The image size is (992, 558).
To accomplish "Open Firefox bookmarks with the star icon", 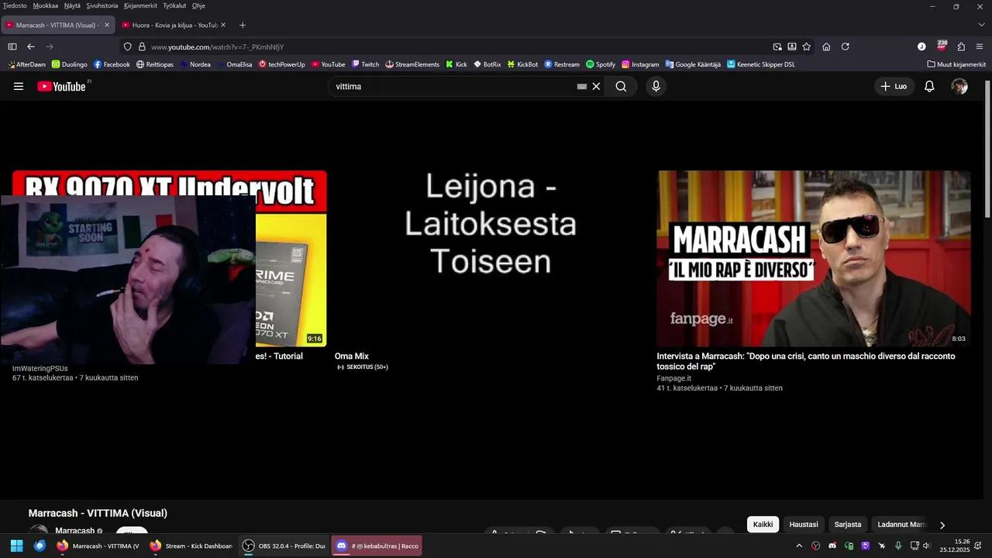I will click(806, 46).
